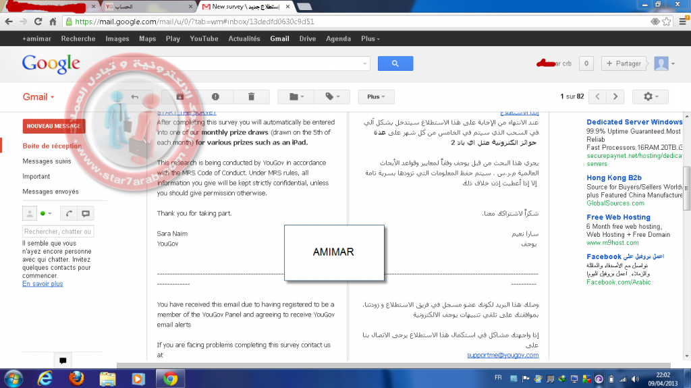The height and width of the screenshot is (388, 691).
Task: Compose with NOUVEAU MESSAGE button
Action: (x=54, y=126)
